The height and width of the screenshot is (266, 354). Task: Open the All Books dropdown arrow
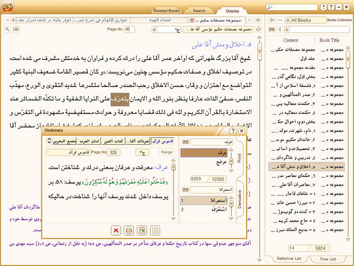(x=287, y=20)
